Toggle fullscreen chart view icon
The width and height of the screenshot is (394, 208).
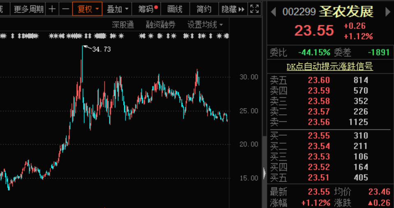[x=255, y=9]
